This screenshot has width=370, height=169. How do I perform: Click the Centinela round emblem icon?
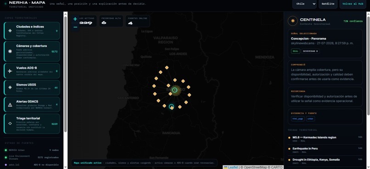(292, 21)
